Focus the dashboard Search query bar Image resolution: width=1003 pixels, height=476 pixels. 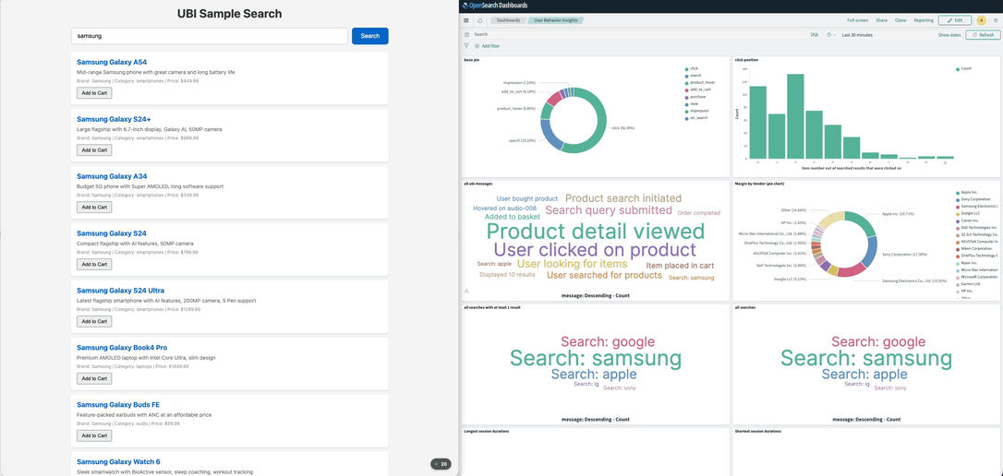pos(640,34)
